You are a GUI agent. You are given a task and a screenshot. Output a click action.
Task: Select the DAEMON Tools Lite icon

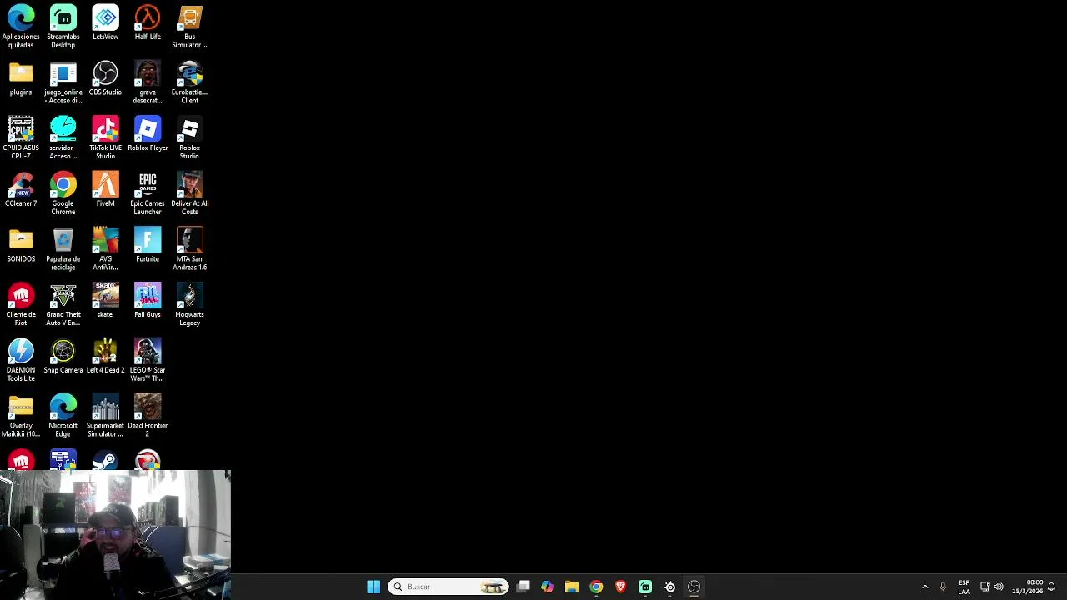click(21, 360)
